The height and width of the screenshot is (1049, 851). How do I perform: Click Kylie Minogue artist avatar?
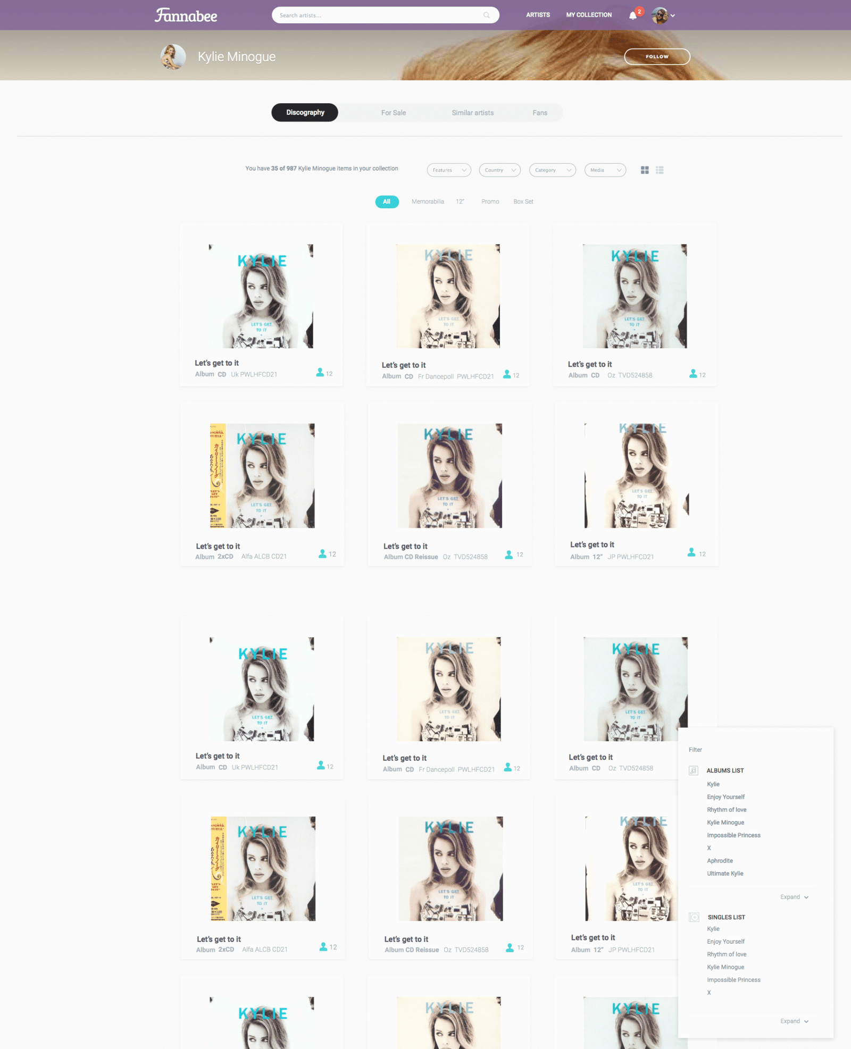173,56
